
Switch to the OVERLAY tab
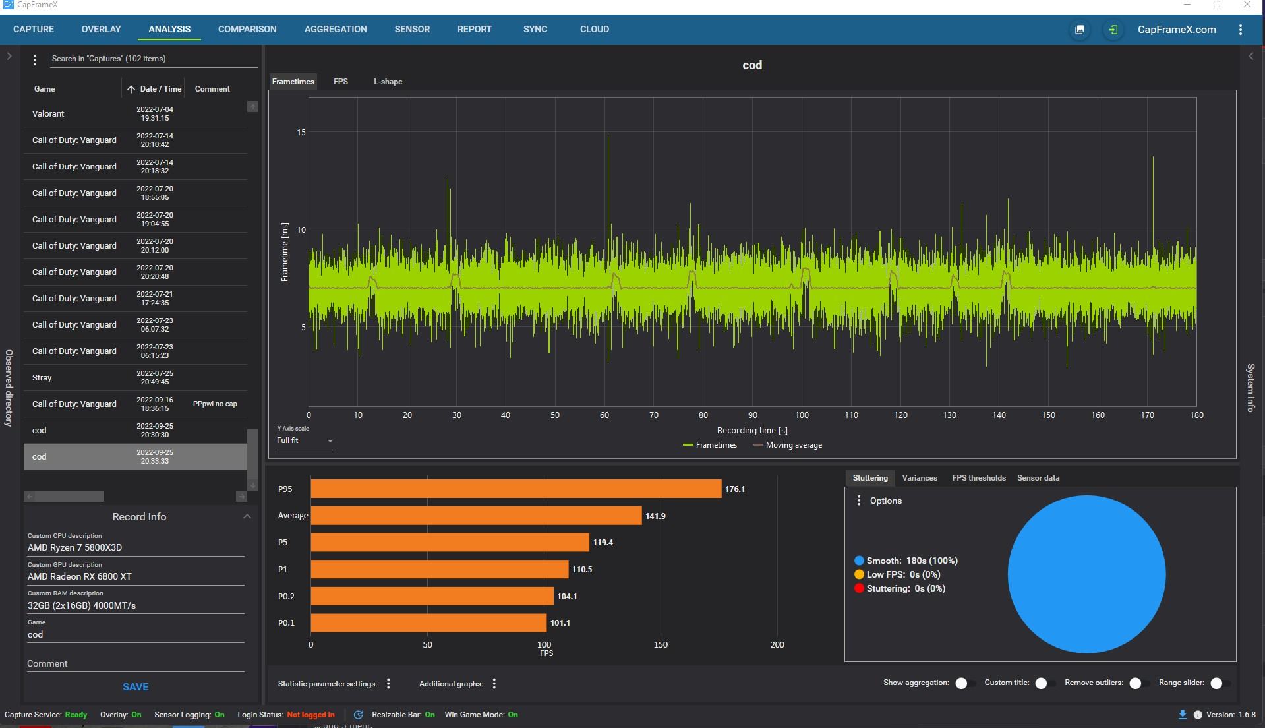point(101,30)
